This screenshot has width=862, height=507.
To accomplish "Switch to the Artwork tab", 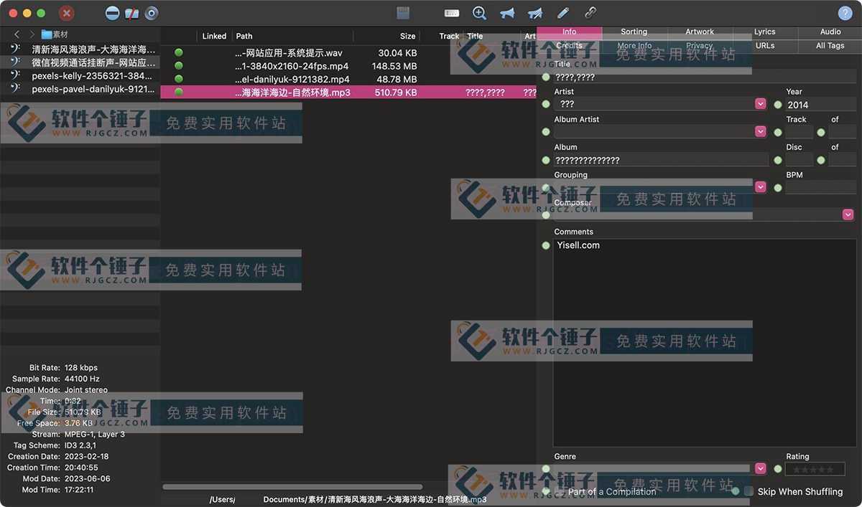I will tap(700, 32).
